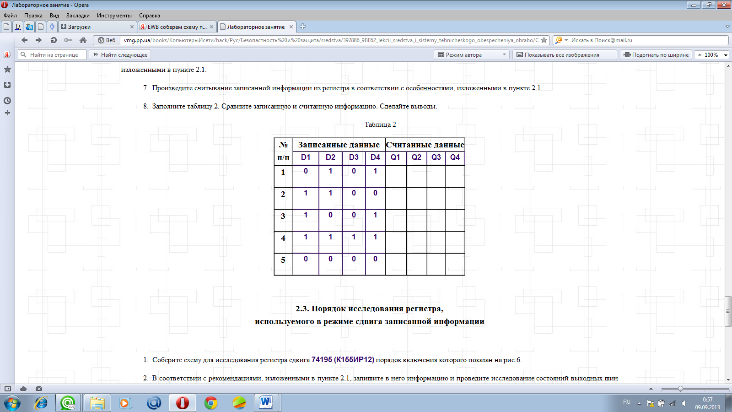The width and height of the screenshot is (732, 412).
Task: Open the downloads panel in sidebar
Action: (x=7, y=85)
